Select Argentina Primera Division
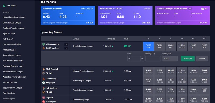Screen dimensions: 215x103 [x=15, y=77]
